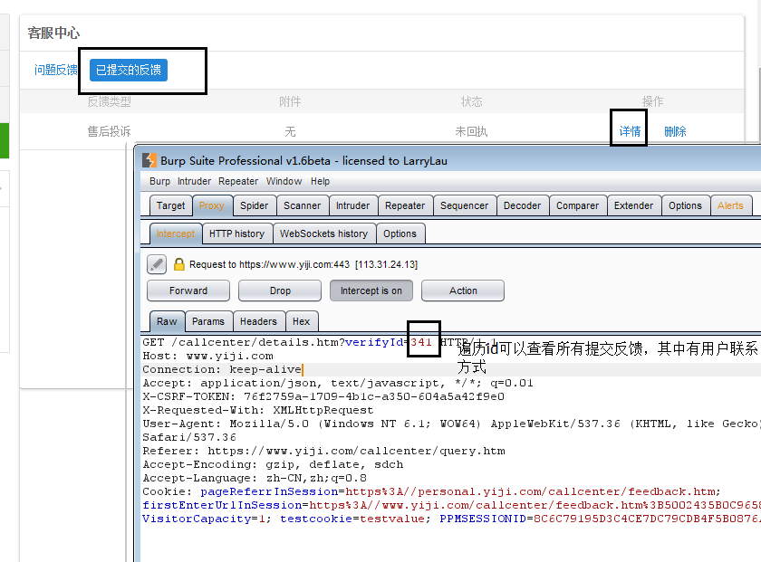Open the Help menu
This screenshot has width=761, height=562.
321,181
